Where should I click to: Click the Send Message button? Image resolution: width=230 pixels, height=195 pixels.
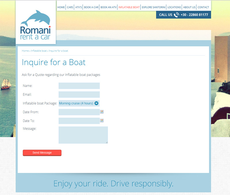42,153
